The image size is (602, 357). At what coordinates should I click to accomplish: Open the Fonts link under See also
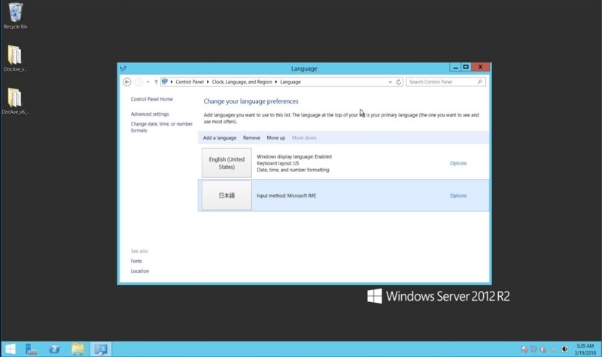point(136,261)
